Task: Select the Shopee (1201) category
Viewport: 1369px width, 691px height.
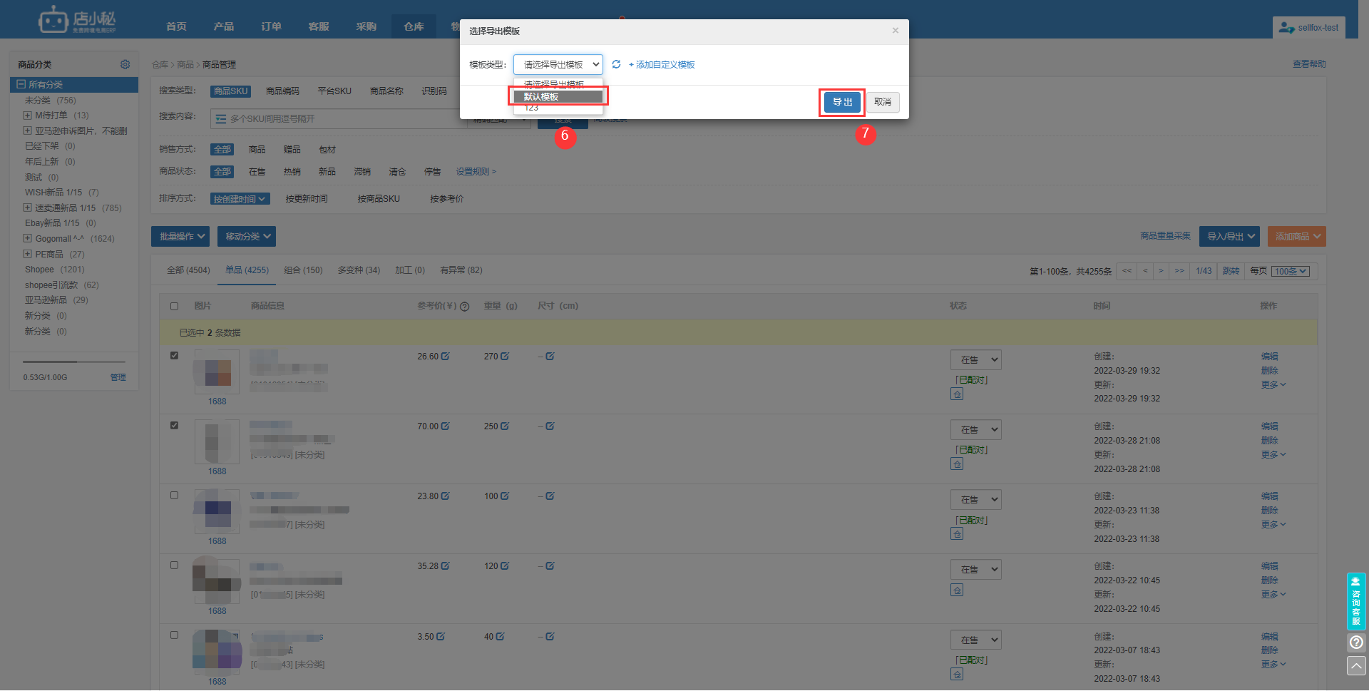Action: tap(54, 270)
